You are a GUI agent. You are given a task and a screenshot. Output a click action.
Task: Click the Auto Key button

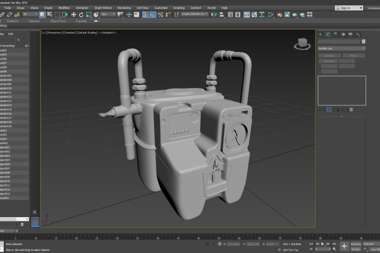356,244
